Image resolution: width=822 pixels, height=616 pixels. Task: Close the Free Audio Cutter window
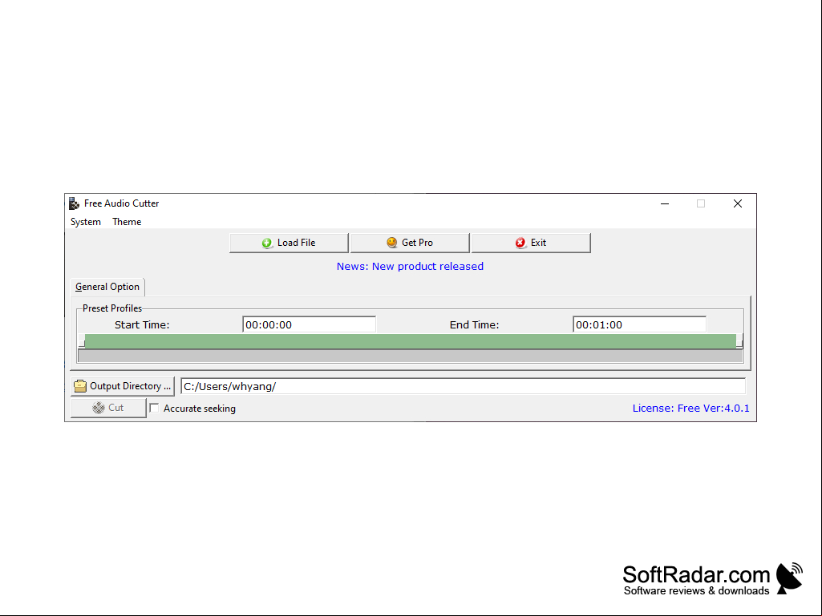coord(738,203)
